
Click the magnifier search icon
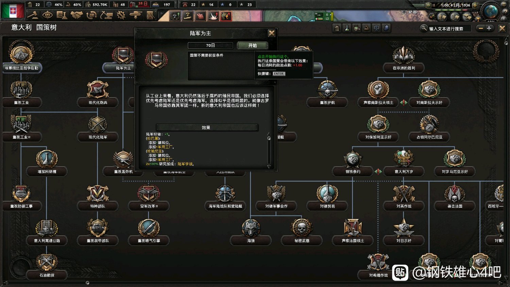click(x=424, y=28)
